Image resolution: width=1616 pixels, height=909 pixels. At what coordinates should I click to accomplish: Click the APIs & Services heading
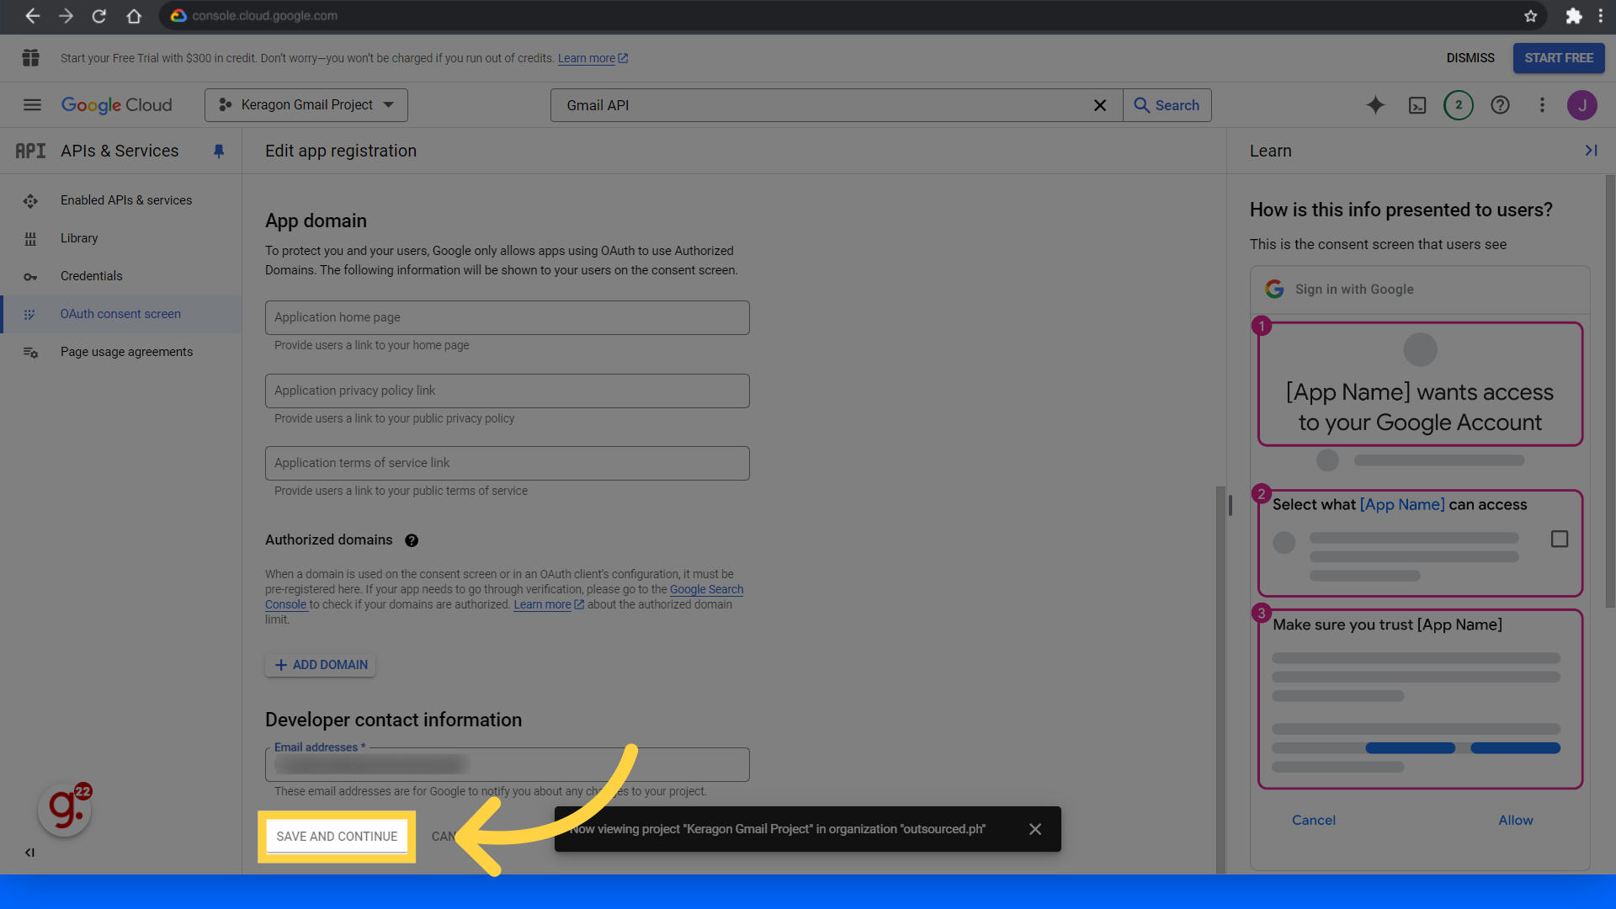click(120, 151)
